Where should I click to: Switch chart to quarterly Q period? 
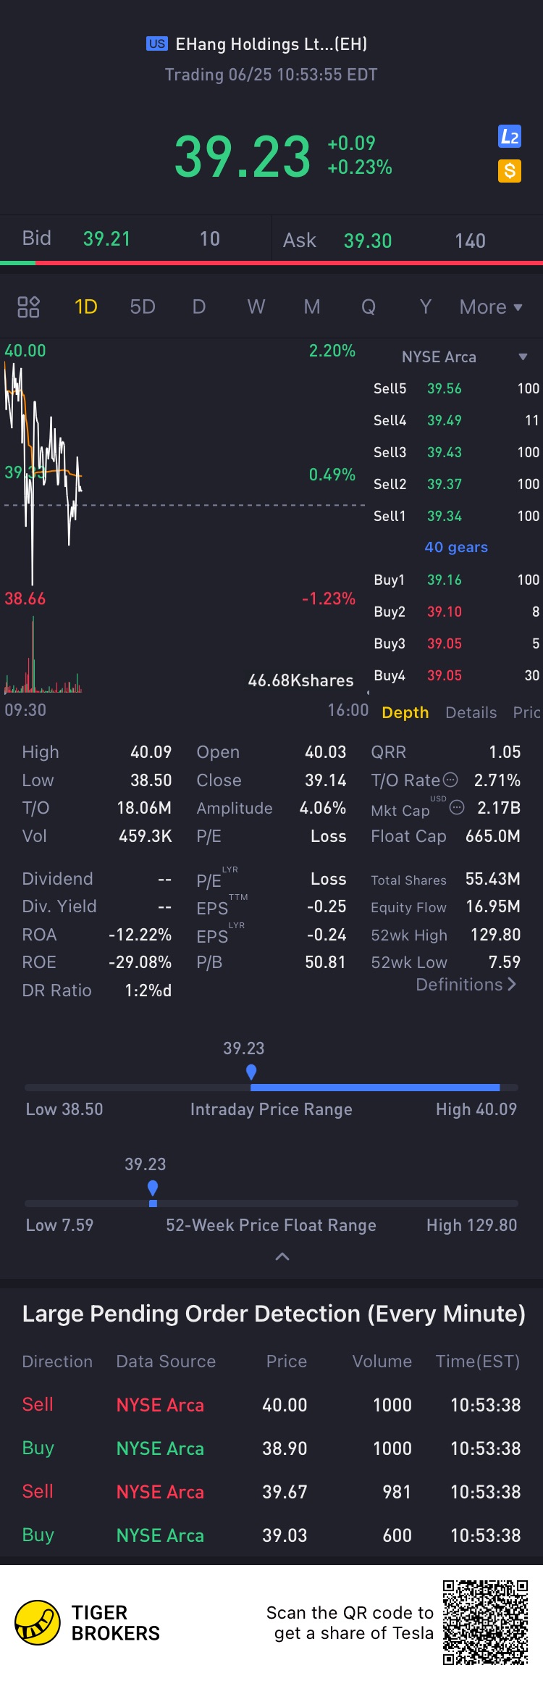369,306
